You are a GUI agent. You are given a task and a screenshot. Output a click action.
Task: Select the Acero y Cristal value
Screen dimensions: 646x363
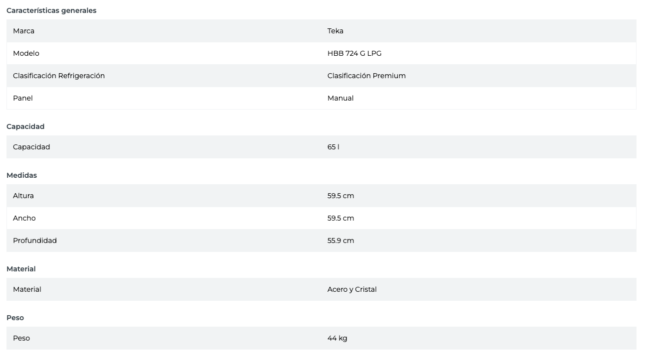coord(352,289)
